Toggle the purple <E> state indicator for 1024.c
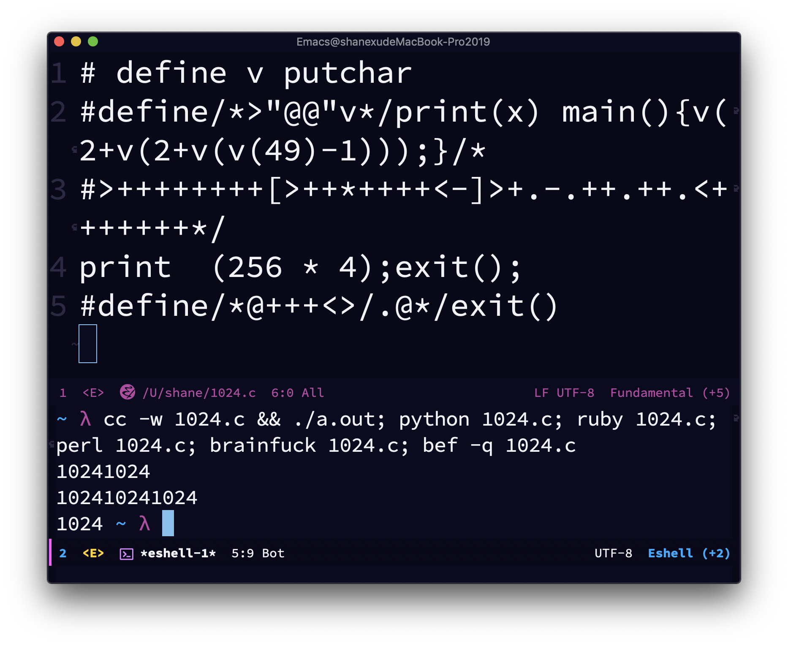Viewport: 788px width, 646px height. coord(93,393)
